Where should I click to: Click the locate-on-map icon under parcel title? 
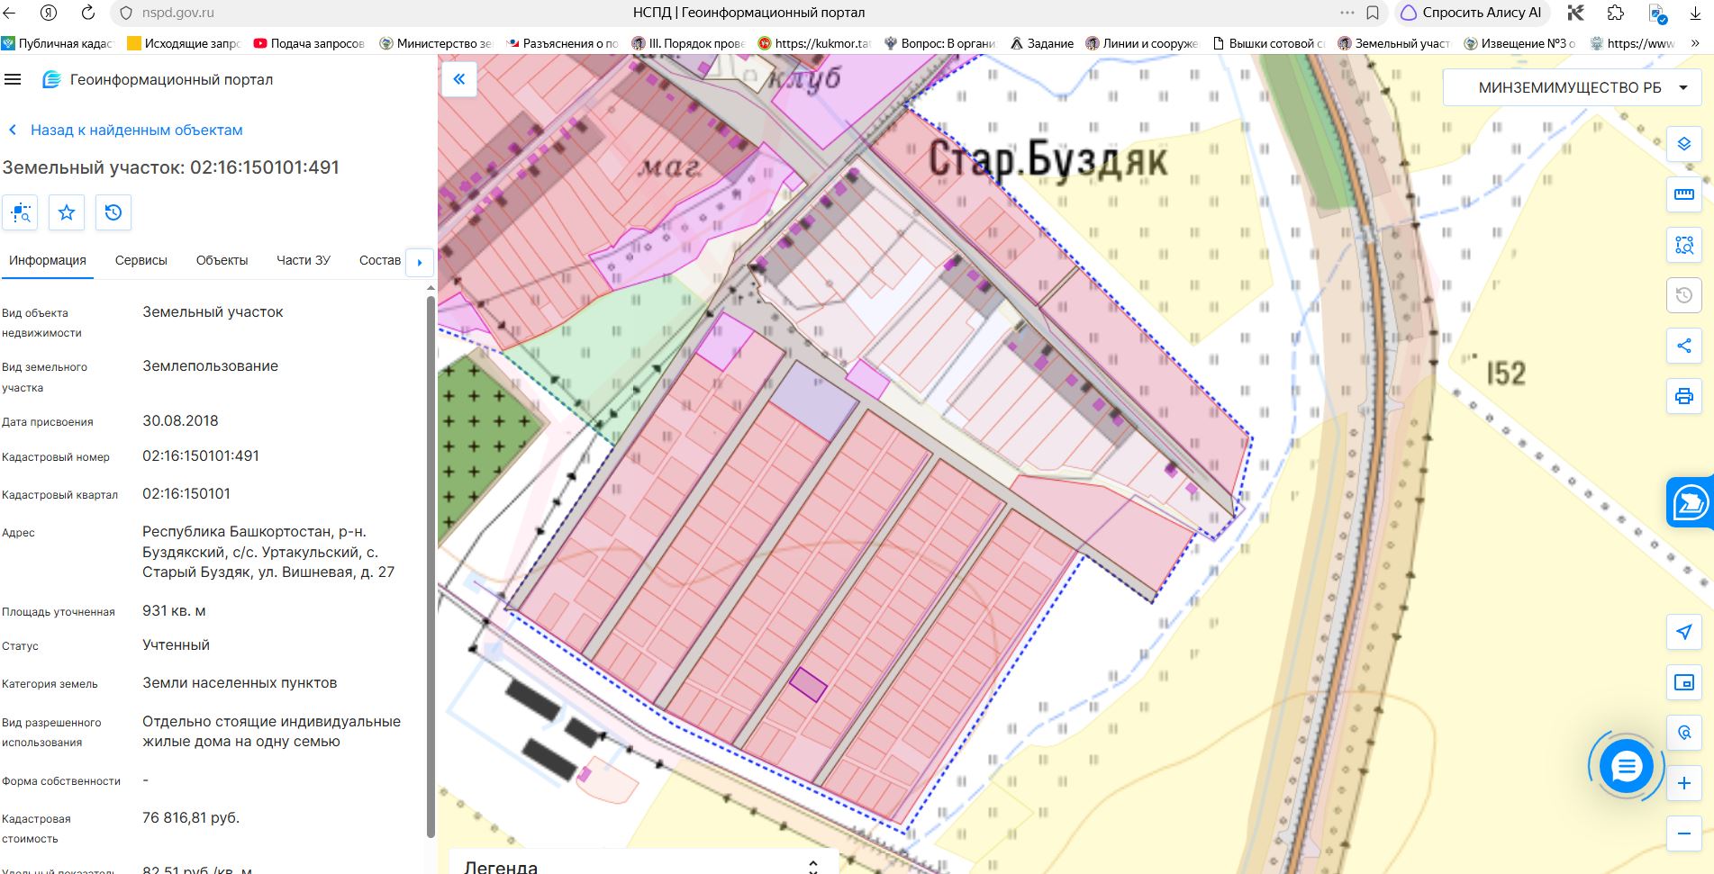[x=20, y=212]
